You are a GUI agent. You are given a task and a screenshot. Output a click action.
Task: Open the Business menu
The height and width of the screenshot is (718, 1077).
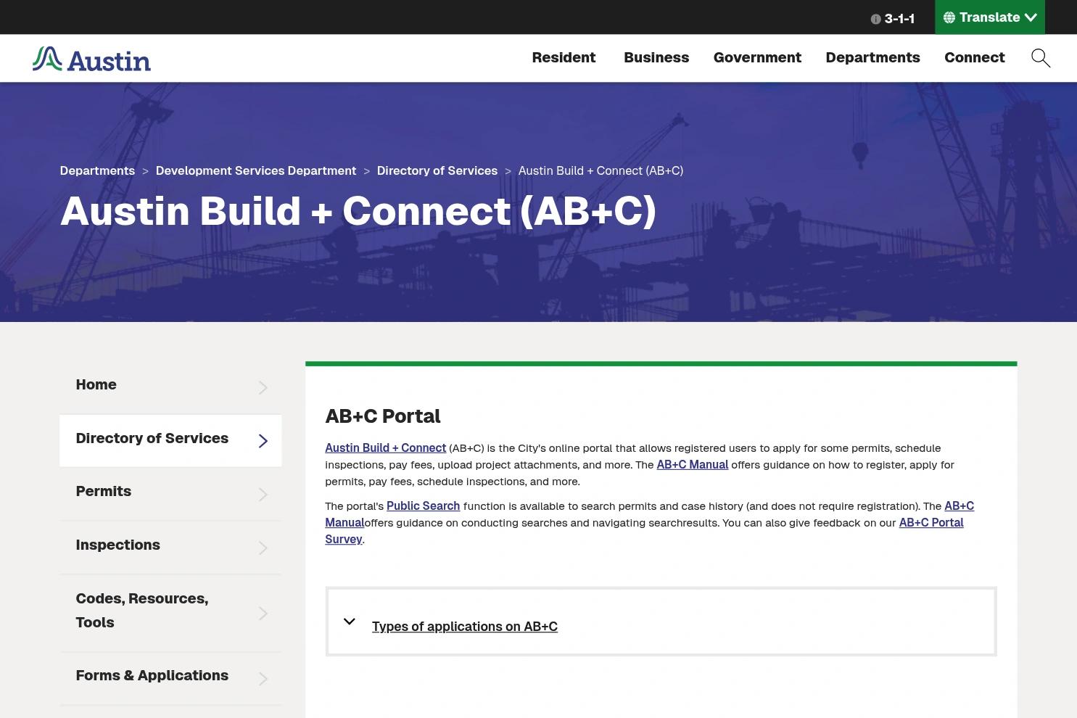[x=656, y=57]
